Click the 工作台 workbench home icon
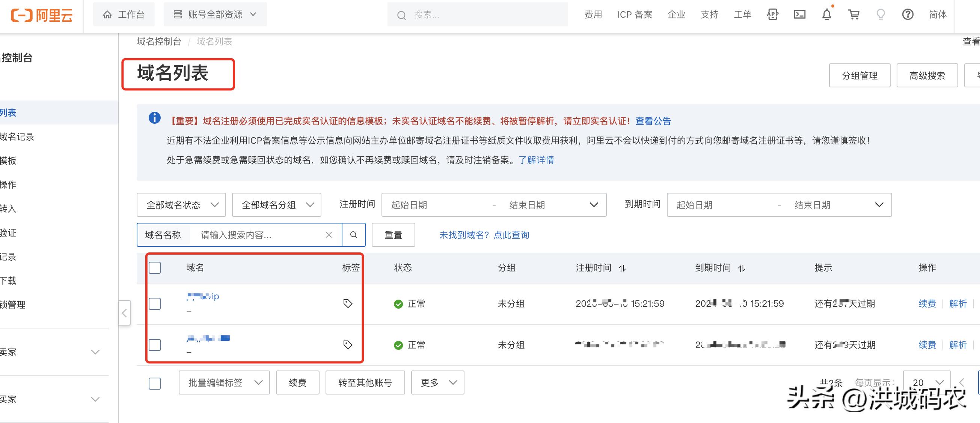The image size is (980, 423). [108, 14]
